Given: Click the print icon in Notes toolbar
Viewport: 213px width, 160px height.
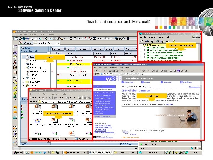Looking at the screenshot, I should click(20, 39).
